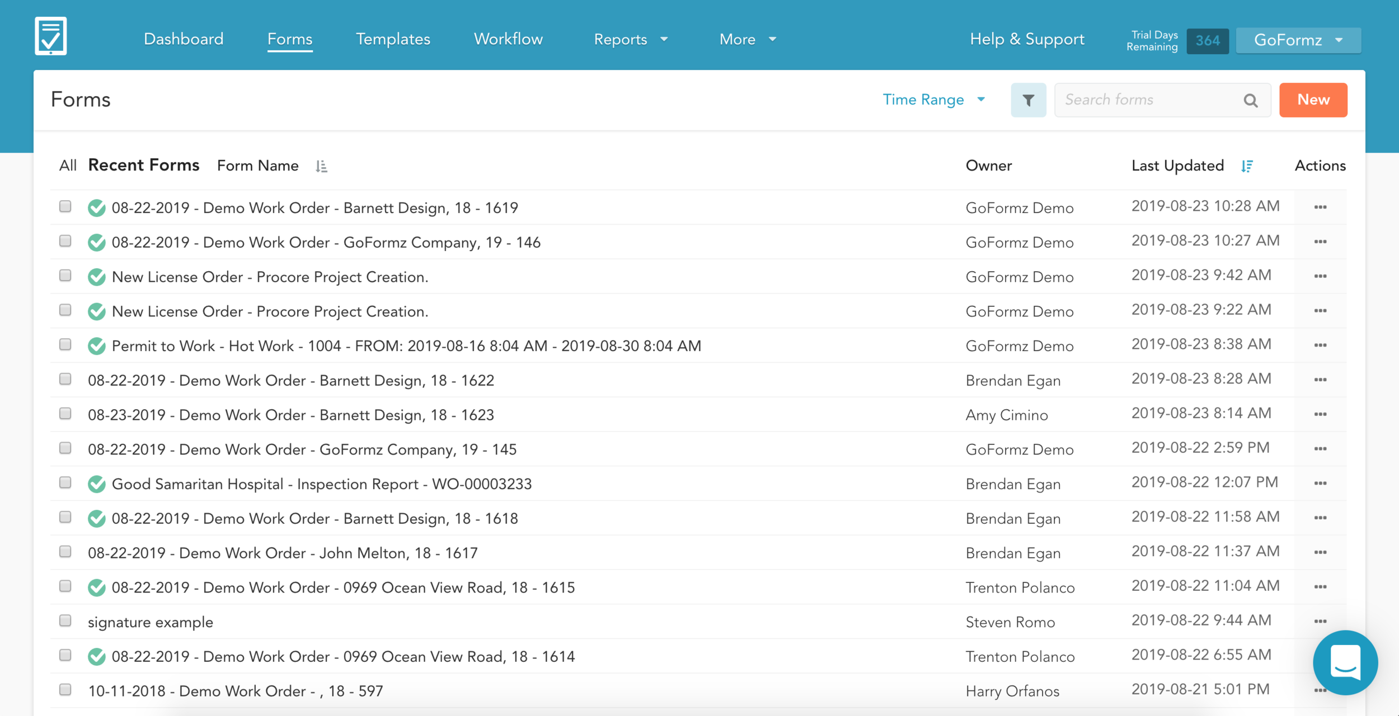The image size is (1399, 716).
Task: Select checkbox for John Melton 18 - 1617
Action: tap(65, 552)
